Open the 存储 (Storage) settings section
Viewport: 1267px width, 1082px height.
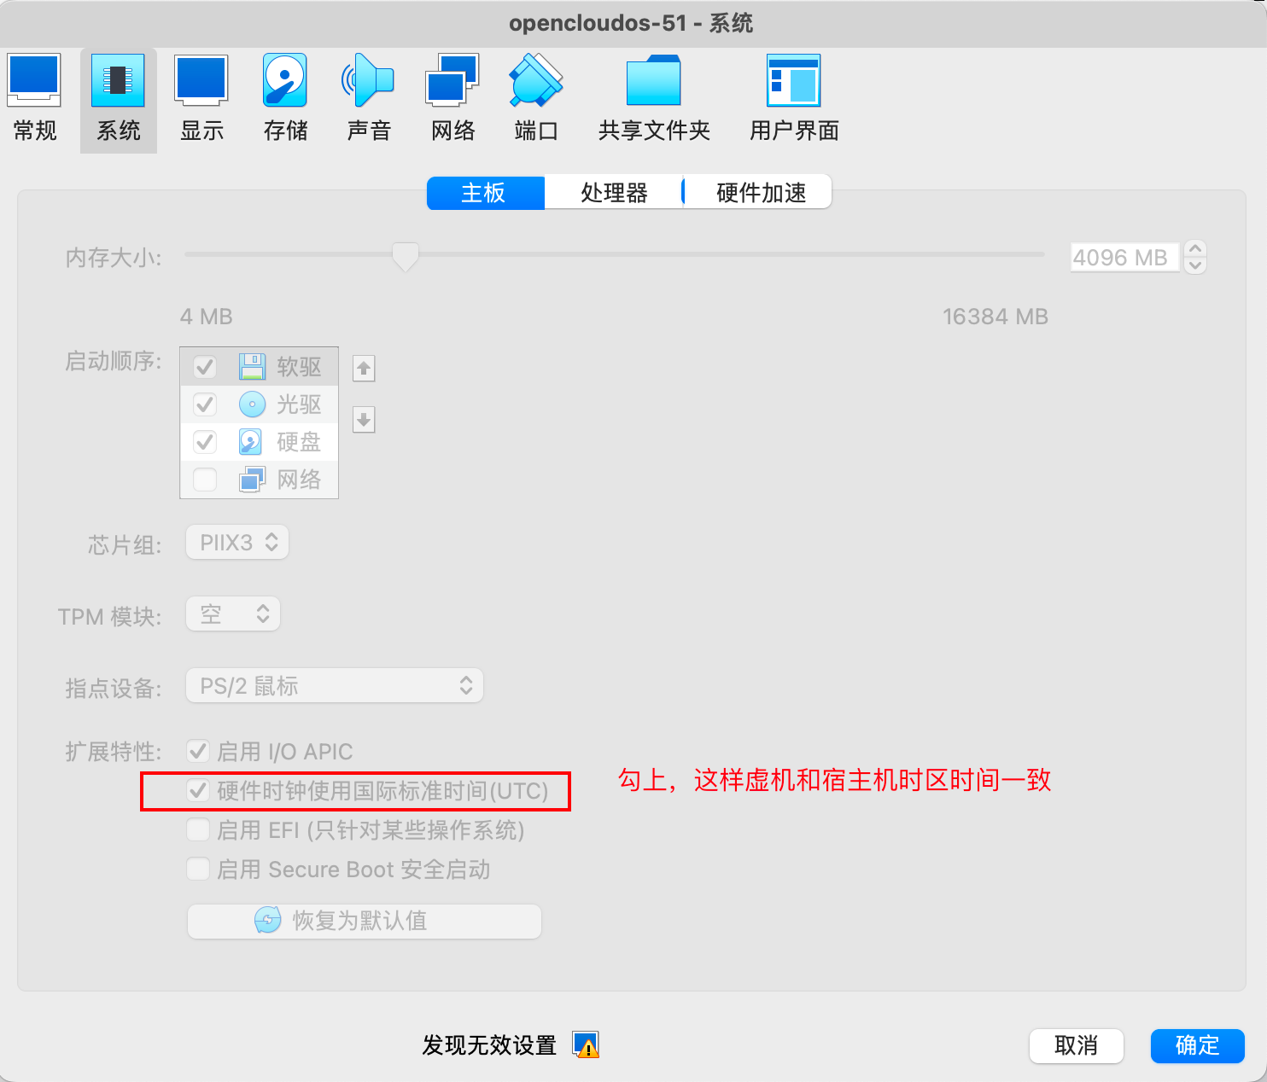point(285,99)
